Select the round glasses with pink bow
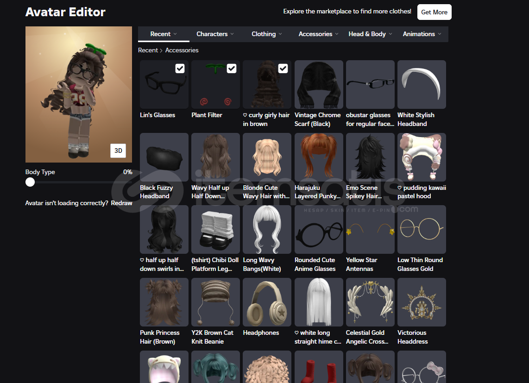This screenshot has width=529, height=383. [422, 367]
